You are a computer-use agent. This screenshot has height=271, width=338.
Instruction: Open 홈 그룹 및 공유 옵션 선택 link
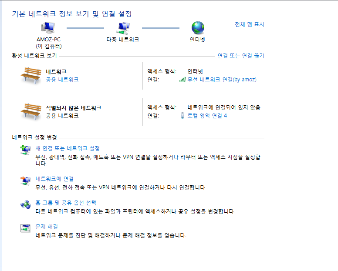point(66,203)
